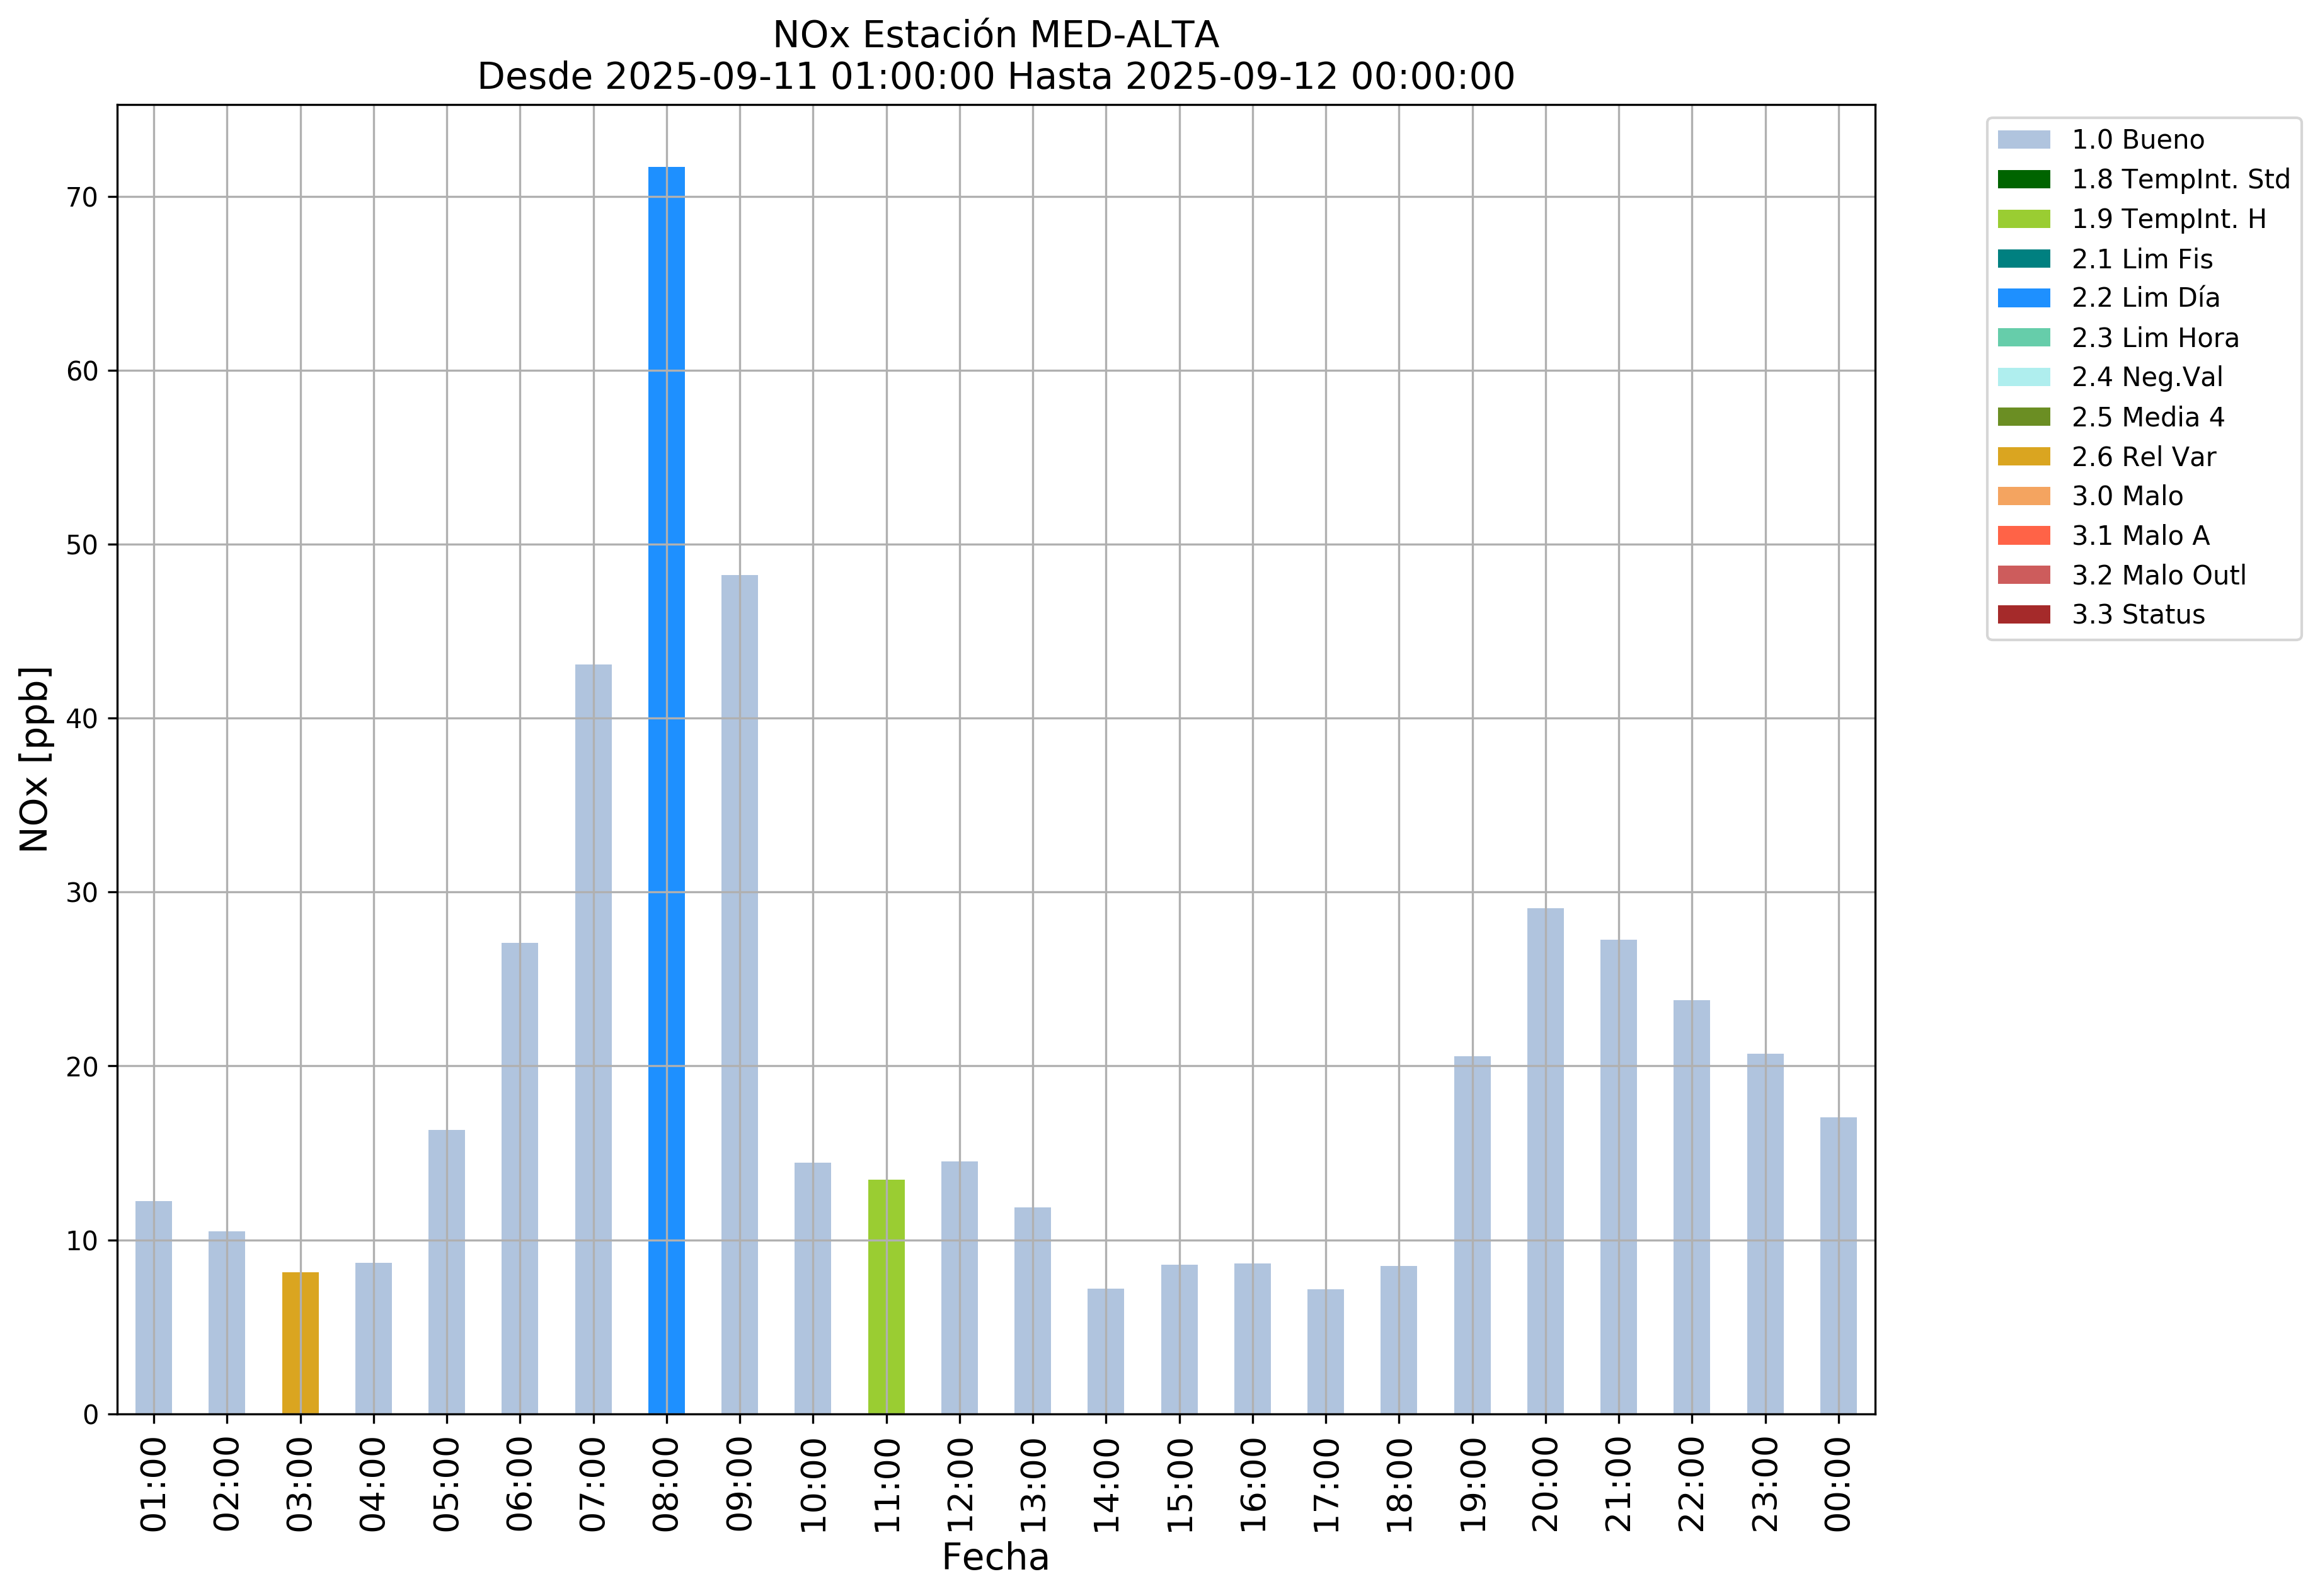Click the golden bar at 03:00
Viewport: 2320px width, 1596px height.
[x=300, y=1343]
